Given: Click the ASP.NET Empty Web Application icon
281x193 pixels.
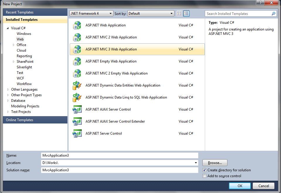Looking at the screenshot, I should point(77,61).
